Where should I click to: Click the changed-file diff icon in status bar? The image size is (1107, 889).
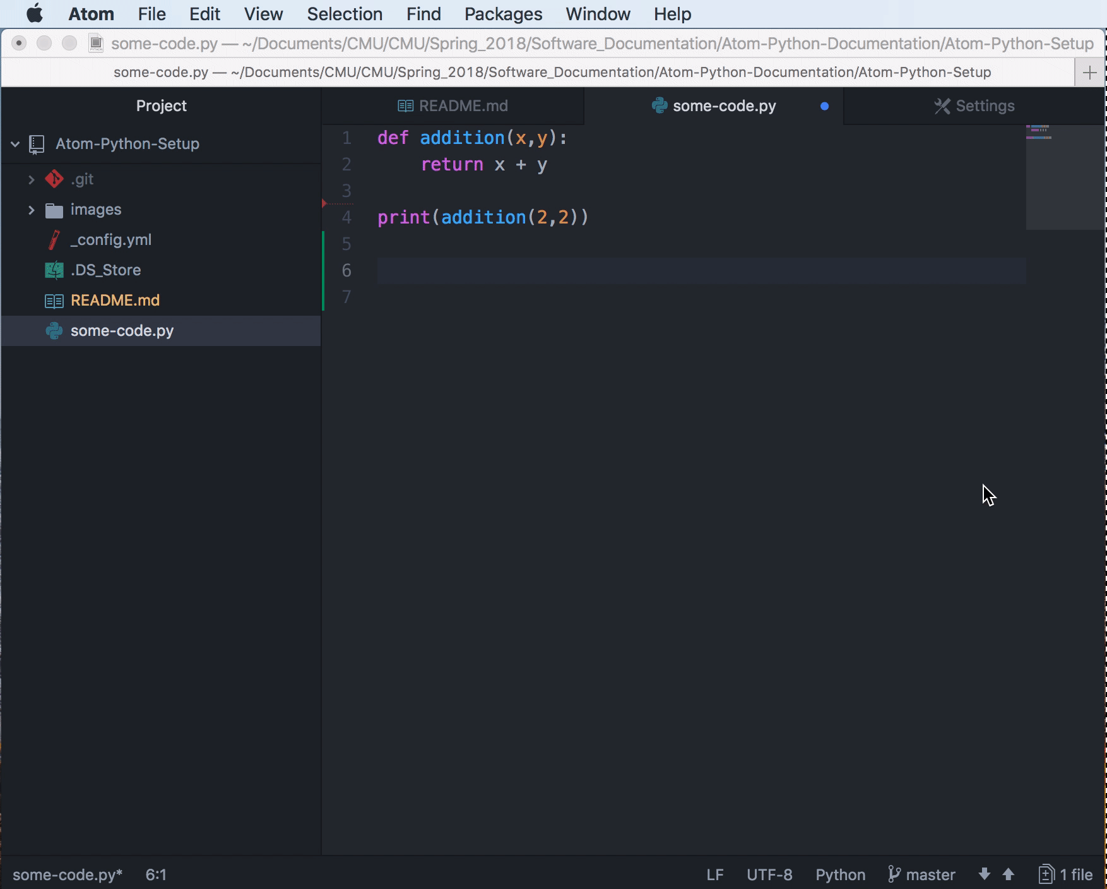tap(1046, 874)
